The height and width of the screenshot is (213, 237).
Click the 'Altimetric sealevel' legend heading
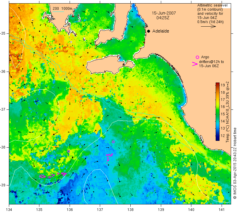pos(212,5)
